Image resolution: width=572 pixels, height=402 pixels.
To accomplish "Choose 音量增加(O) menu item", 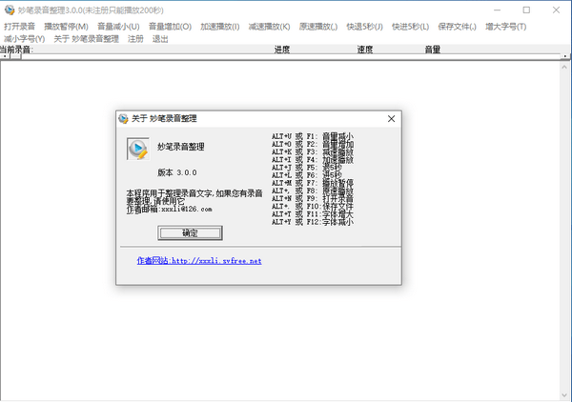I will [170, 27].
